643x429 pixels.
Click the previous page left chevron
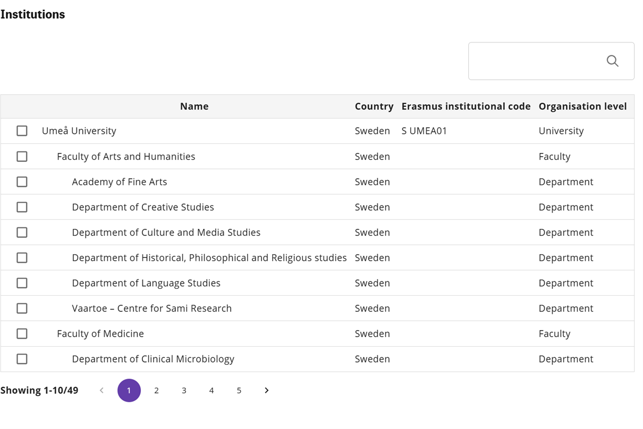[x=101, y=390]
